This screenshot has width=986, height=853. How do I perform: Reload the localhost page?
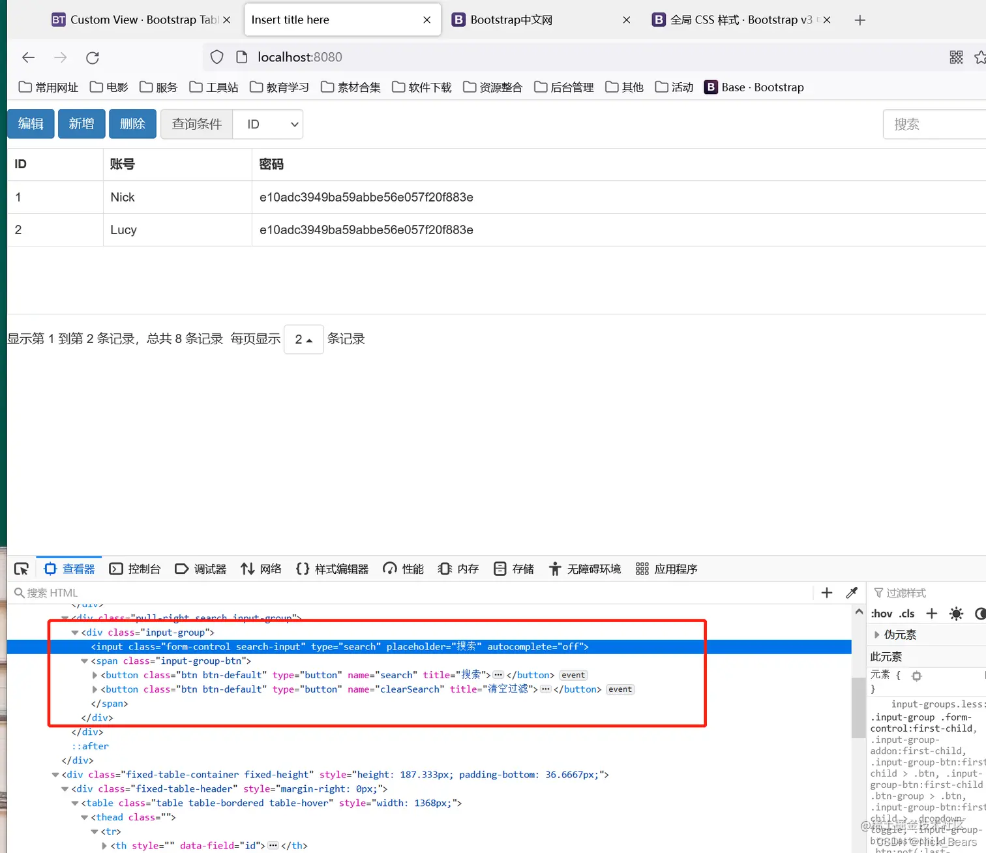pyautogui.click(x=93, y=57)
